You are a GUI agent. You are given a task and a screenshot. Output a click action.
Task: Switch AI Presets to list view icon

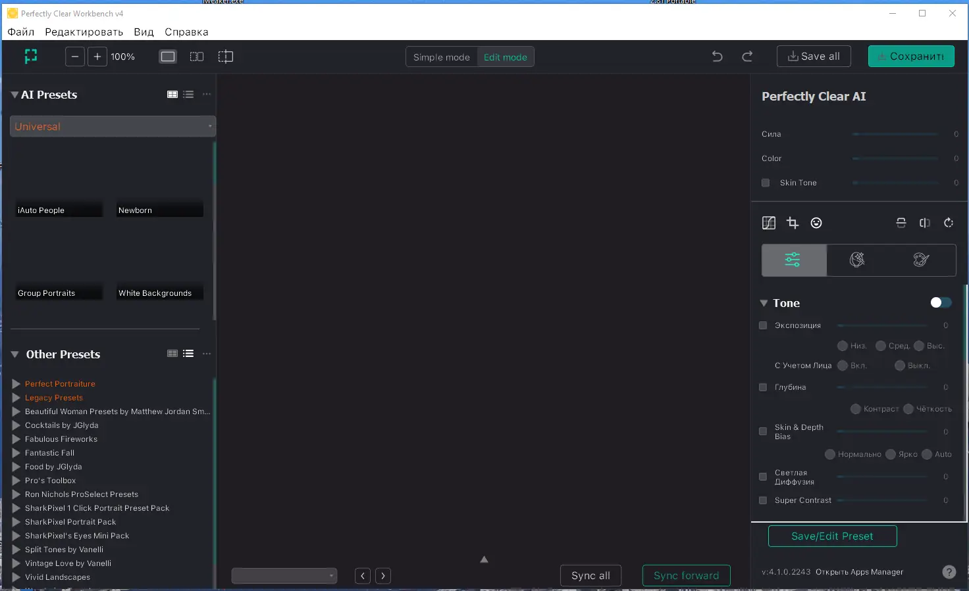point(188,94)
